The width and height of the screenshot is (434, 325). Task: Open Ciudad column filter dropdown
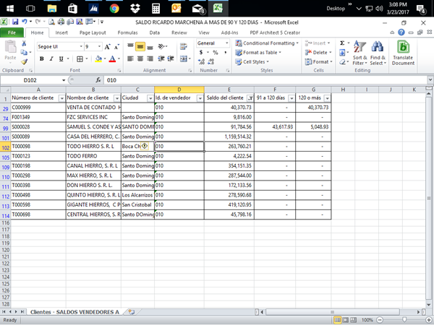click(x=150, y=97)
